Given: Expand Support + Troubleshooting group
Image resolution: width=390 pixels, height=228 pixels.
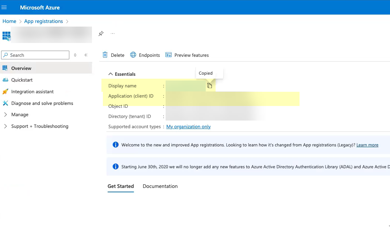Looking at the screenshot, I should 40,126.
